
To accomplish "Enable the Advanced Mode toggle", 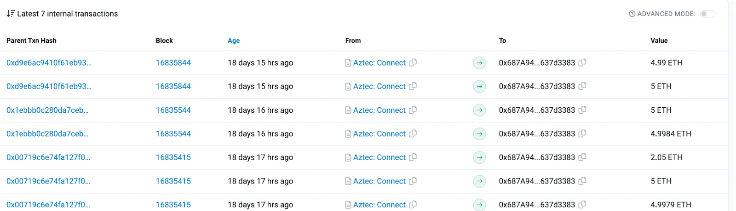I will 707,14.
